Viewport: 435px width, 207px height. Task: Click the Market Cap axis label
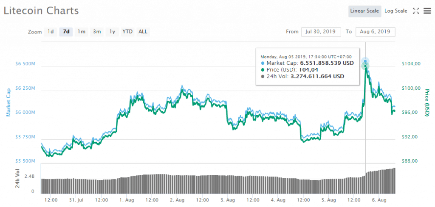click(x=8, y=102)
